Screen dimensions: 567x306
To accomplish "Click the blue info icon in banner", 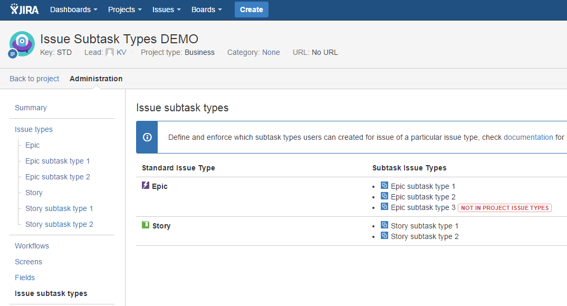I will tap(147, 137).
